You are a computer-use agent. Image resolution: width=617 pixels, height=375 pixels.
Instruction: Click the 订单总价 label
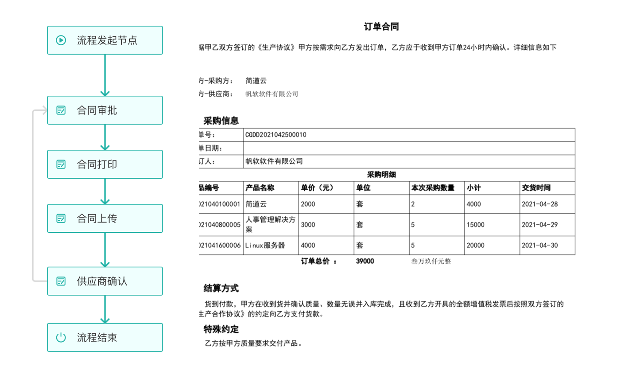[x=318, y=261]
